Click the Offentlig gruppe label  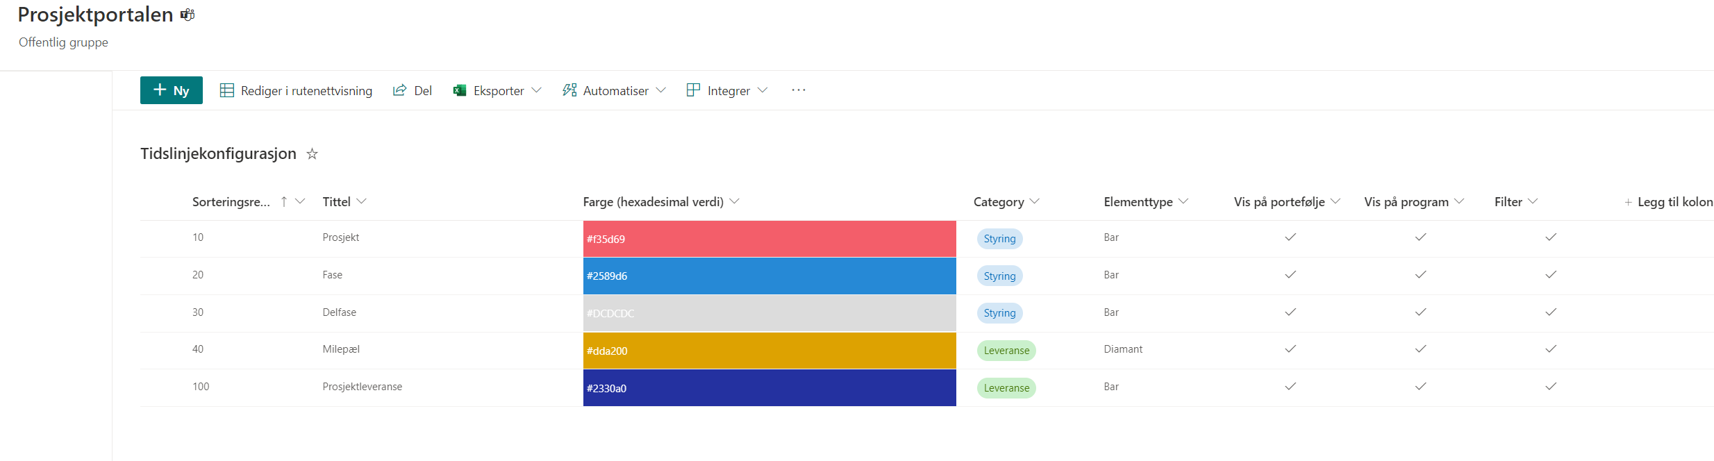[x=63, y=42]
